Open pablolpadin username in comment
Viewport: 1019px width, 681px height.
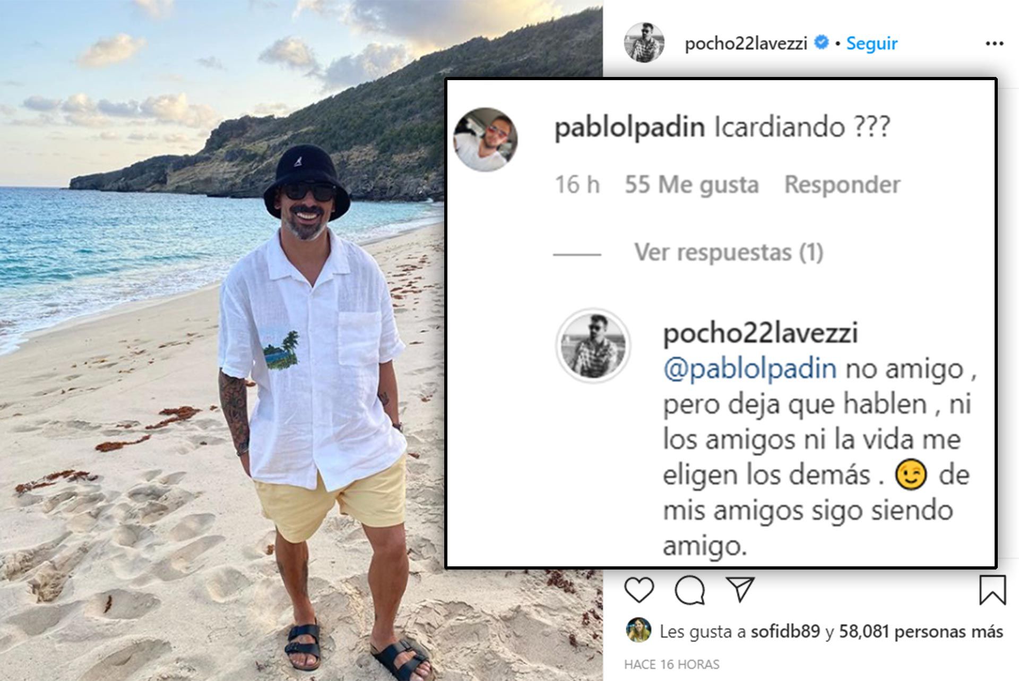click(629, 127)
